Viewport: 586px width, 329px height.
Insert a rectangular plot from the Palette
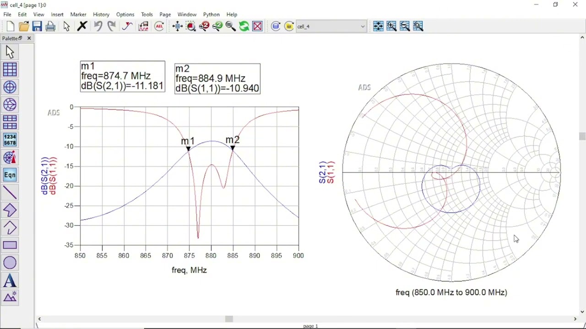(x=10, y=69)
